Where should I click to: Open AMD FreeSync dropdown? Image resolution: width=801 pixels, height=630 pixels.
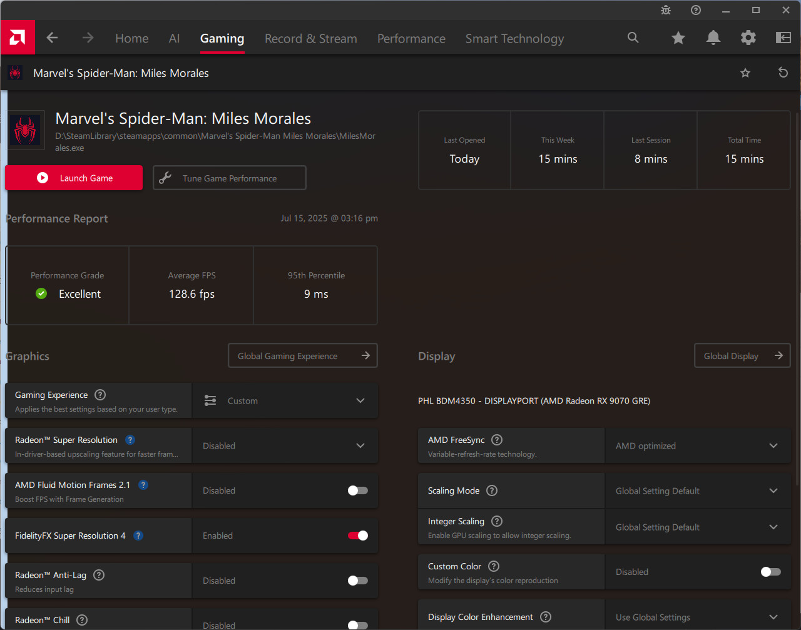pyautogui.click(x=698, y=445)
